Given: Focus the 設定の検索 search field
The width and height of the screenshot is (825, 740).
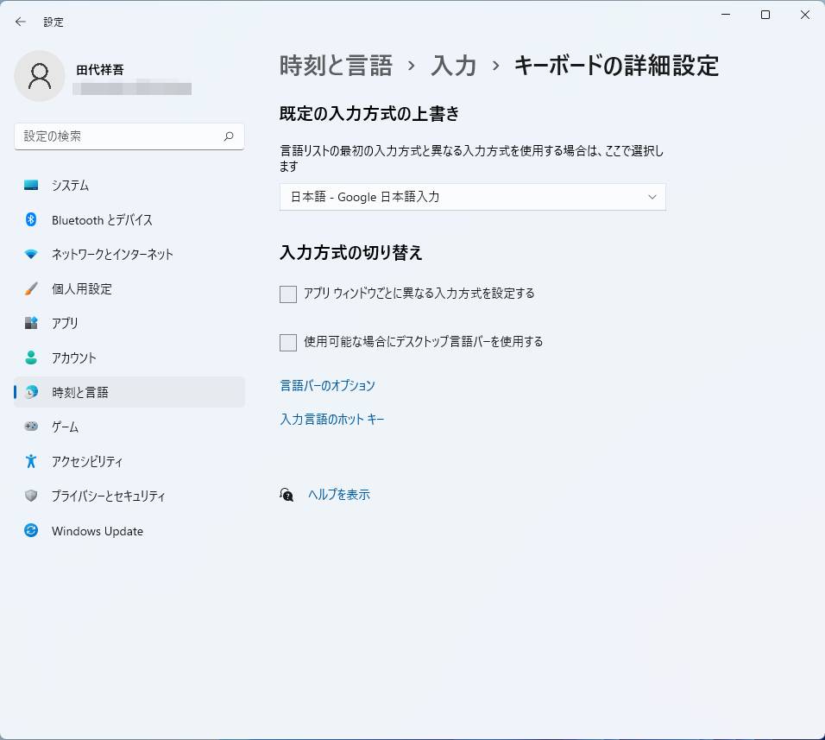Looking at the screenshot, I should (x=129, y=136).
